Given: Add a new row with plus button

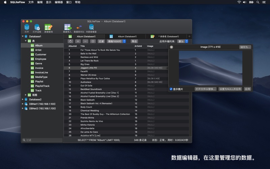Looking at the screenshot, I should (x=78, y=41).
